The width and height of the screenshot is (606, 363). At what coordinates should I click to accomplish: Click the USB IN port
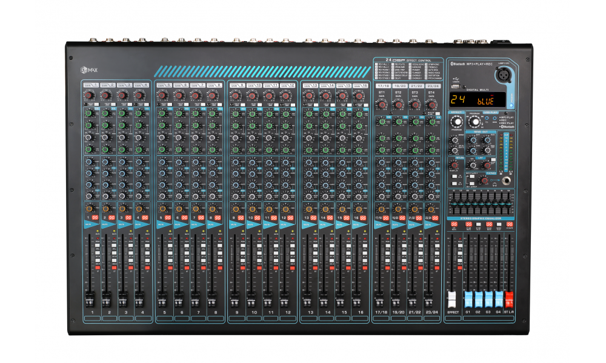click(x=454, y=87)
